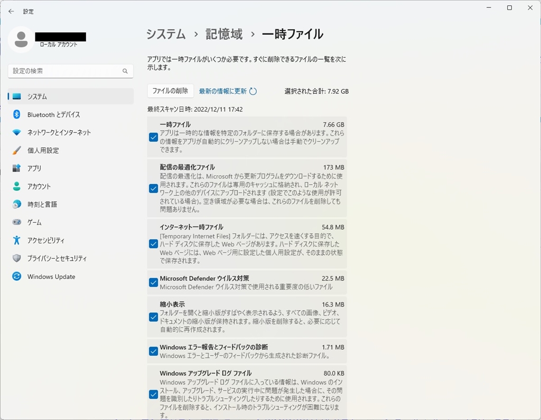This screenshot has width=541, height=420.
Task: Click the 54.8 MB size value
Action: [333, 227]
